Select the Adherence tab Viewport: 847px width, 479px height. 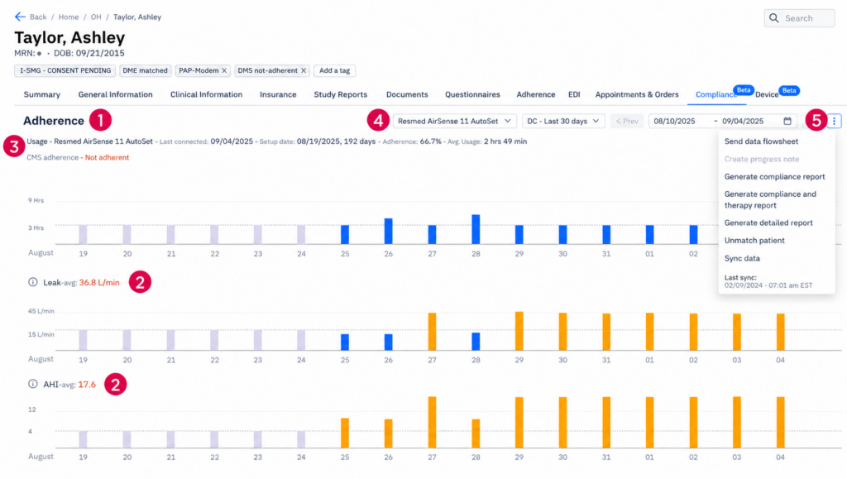tap(535, 94)
